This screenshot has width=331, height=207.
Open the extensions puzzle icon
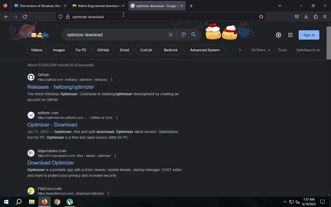tap(315, 17)
